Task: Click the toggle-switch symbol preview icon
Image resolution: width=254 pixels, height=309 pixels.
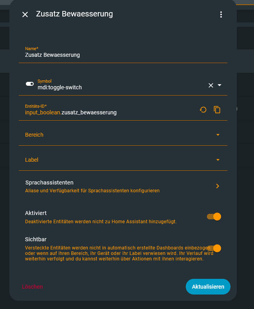Action: pyautogui.click(x=30, y=84)
